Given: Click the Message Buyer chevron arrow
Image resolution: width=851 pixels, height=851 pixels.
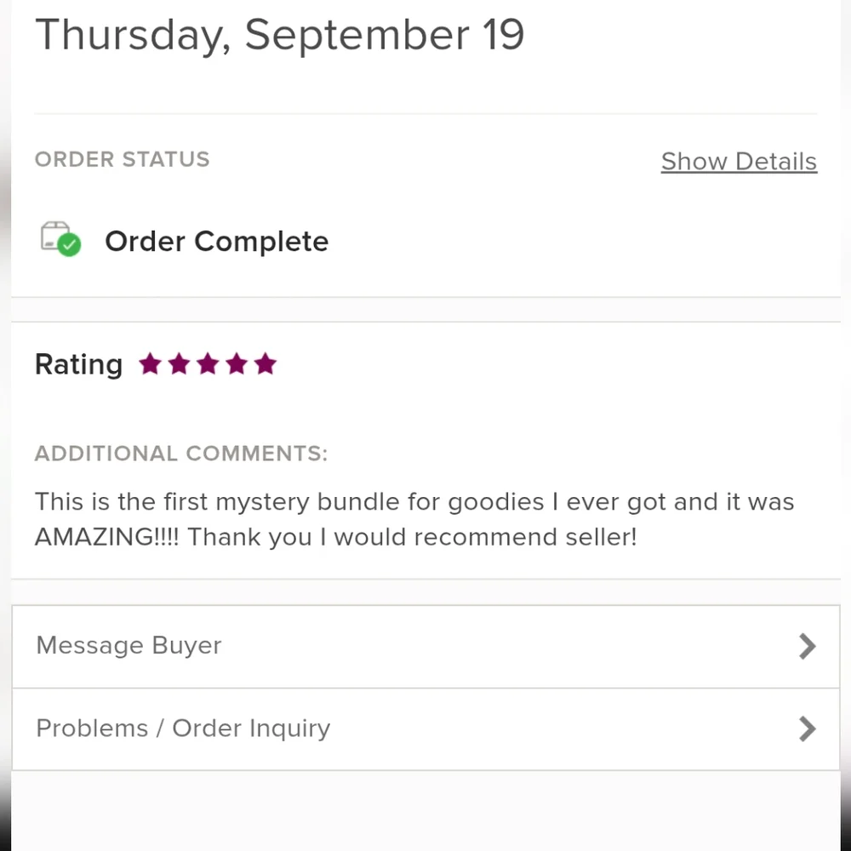Looking at the screenshot, I should (x=807, y=647).
